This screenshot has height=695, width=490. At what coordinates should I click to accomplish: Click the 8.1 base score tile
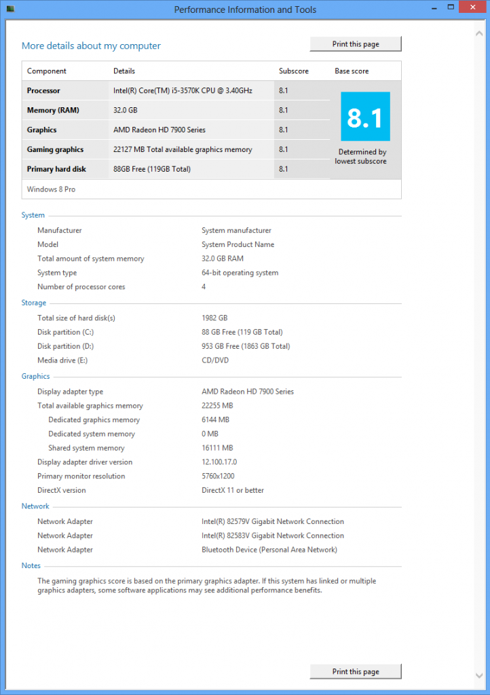(x=365, y=116)
